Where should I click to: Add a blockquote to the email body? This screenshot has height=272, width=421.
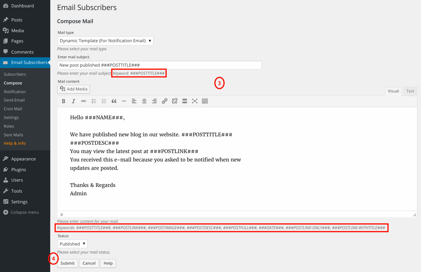pyautogui.click(x=114, y=101)
